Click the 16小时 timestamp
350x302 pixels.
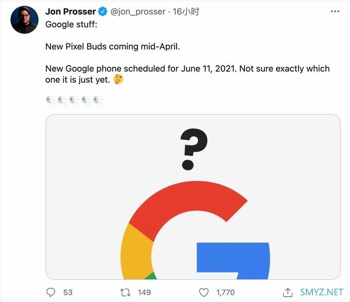tap(186, 12)
